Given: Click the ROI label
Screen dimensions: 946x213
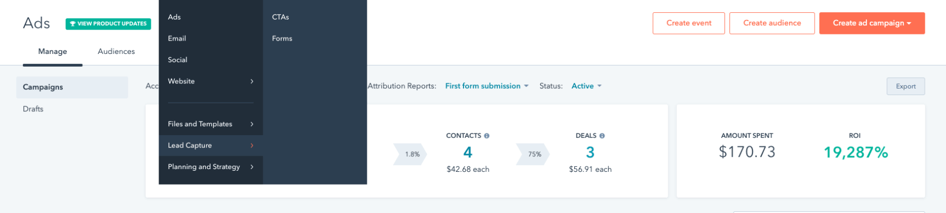Looking at the screenshot, I should tap(855, 136).
